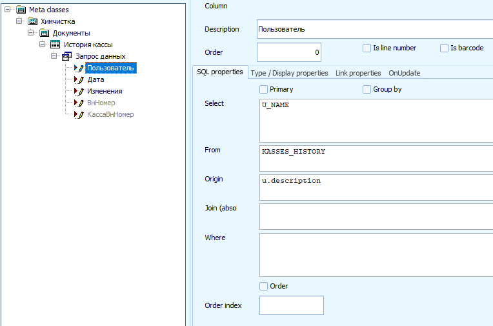Viewport: 493px width, 326px height.
Task: Tick the Order checkbox below Where
Action: (x=263, y=287)
